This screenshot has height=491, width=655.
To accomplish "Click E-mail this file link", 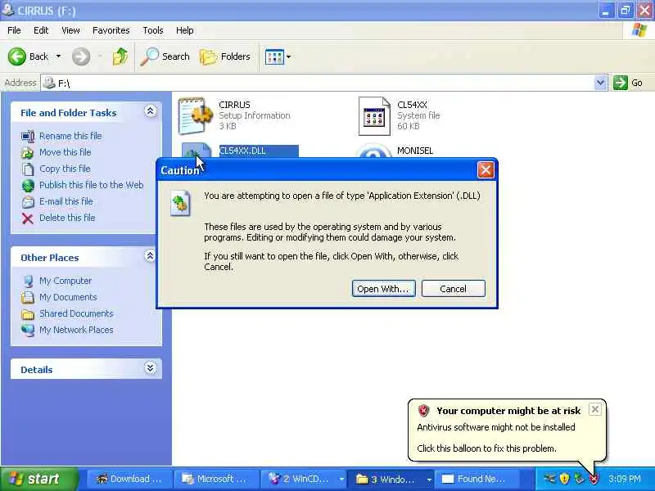I will (66, 201).
